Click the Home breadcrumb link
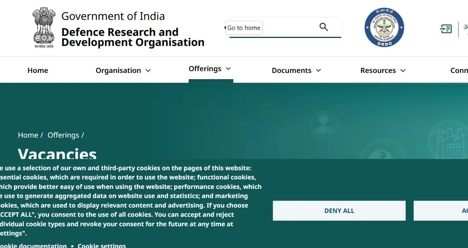Screen dimensions: 468x248 click(x=28, y=135)
